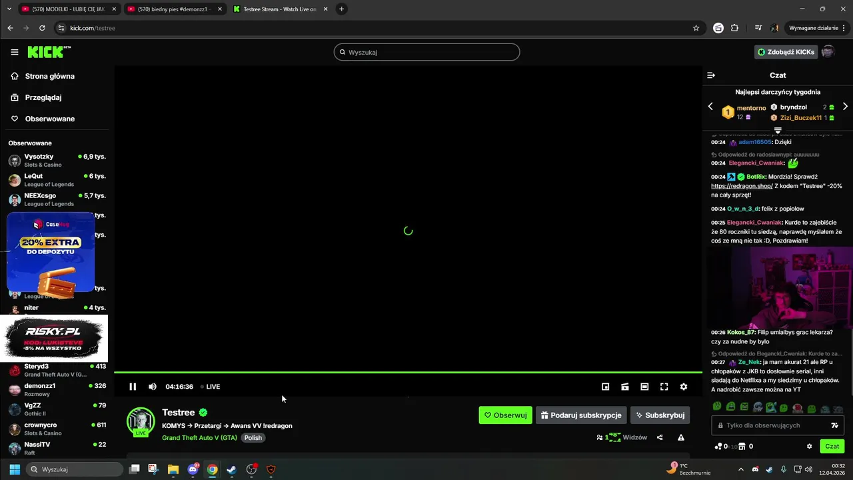This screenshot has height=480, width=853.
Task: Pause the live stream
Action: (133, 387)
